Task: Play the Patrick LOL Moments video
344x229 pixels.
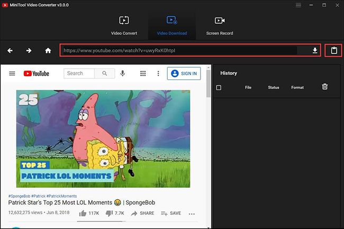Action: click(x=103, y=139)
